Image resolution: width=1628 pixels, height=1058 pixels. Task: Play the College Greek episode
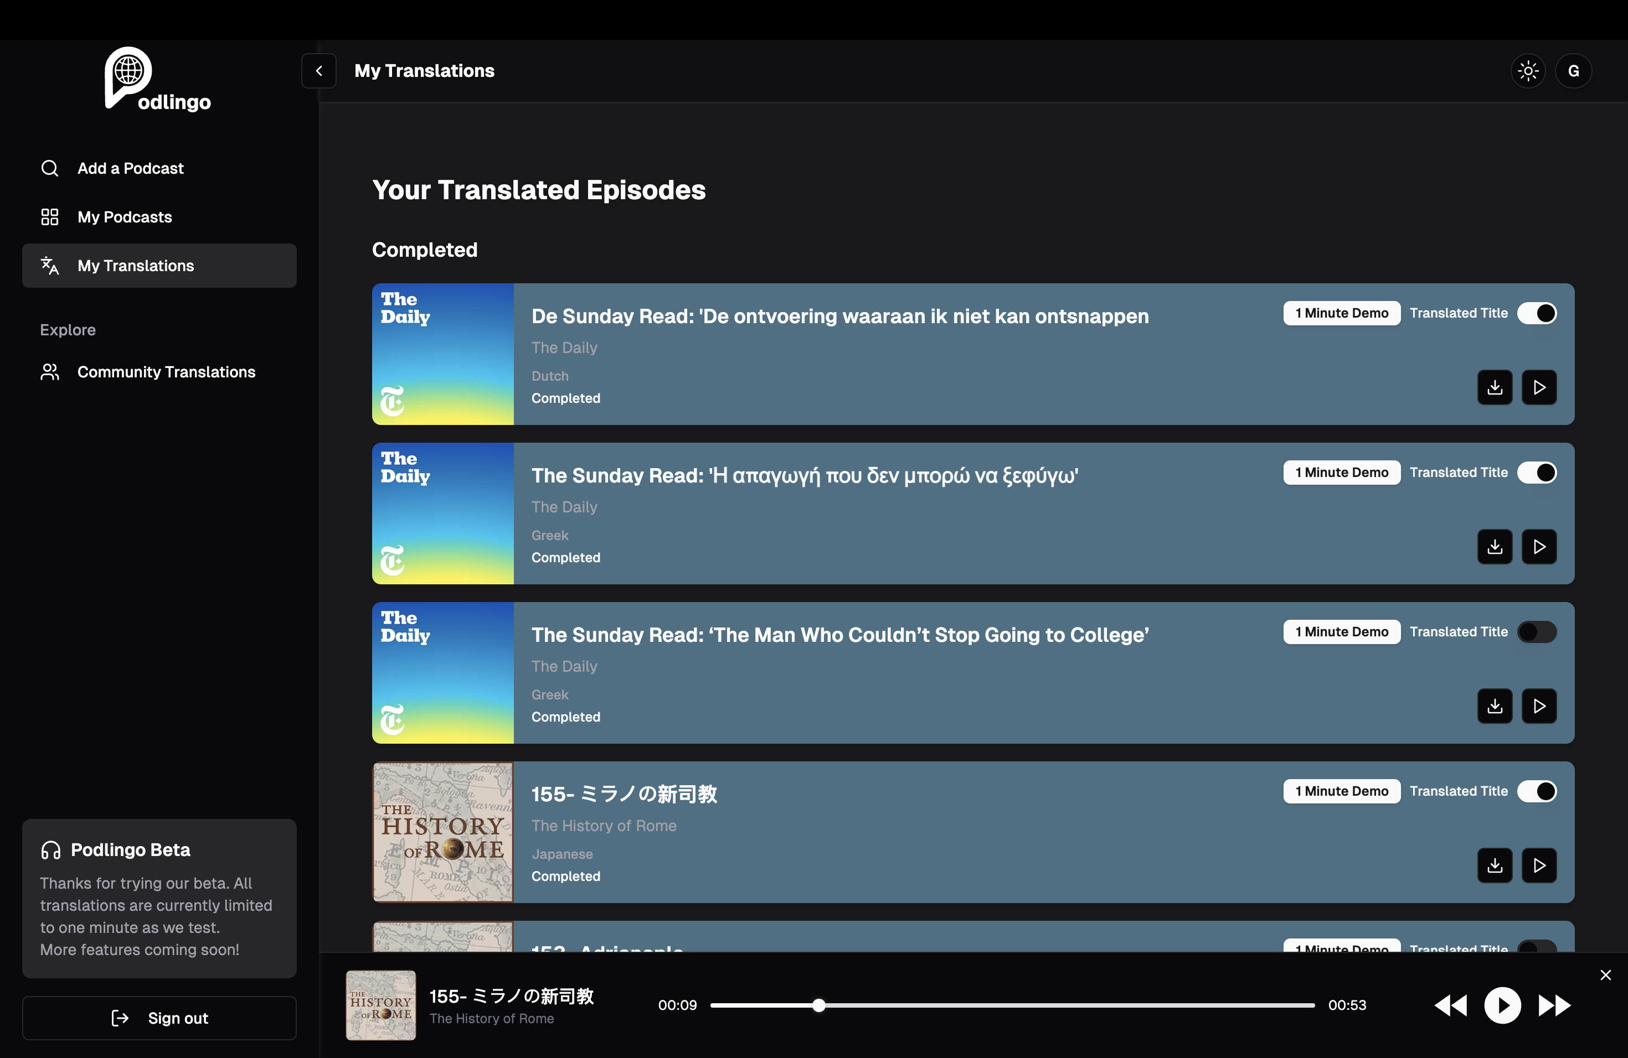[x=1539, y=706]
